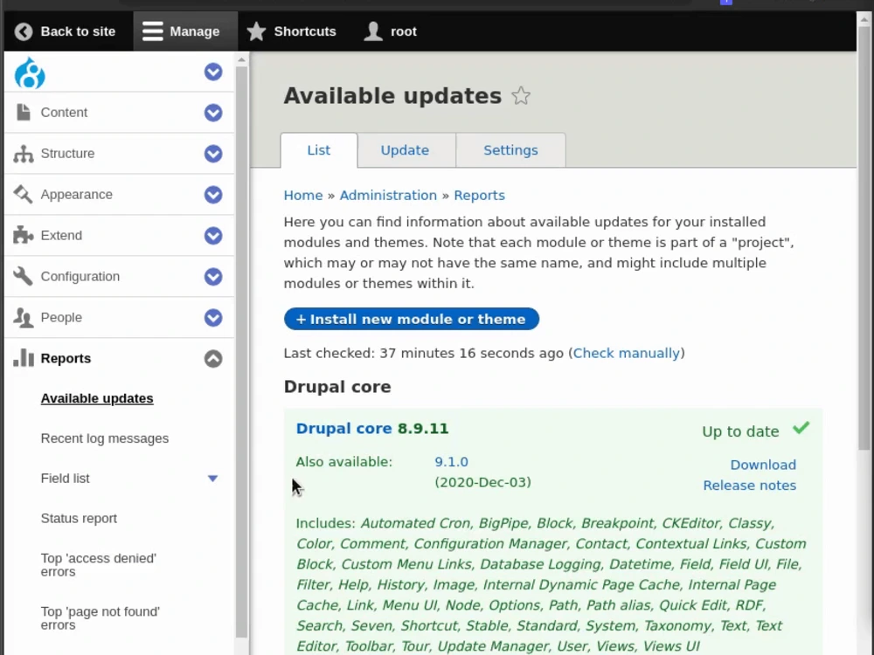
Task: Click the Download link for 9.1.0
Action: 763,465
